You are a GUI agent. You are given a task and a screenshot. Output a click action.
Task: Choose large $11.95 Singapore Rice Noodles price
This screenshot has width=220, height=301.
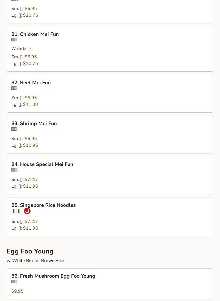(x=30, y=228)
